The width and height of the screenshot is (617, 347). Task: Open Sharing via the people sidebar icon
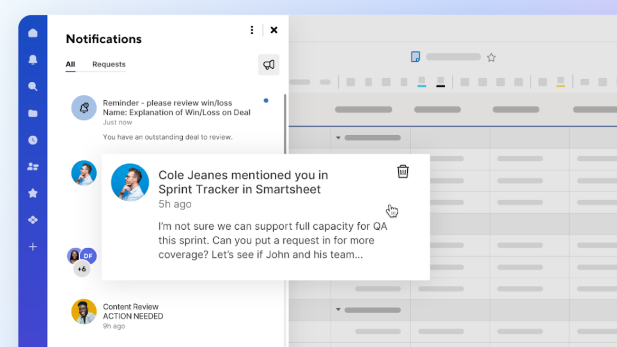tap(32, 166)
